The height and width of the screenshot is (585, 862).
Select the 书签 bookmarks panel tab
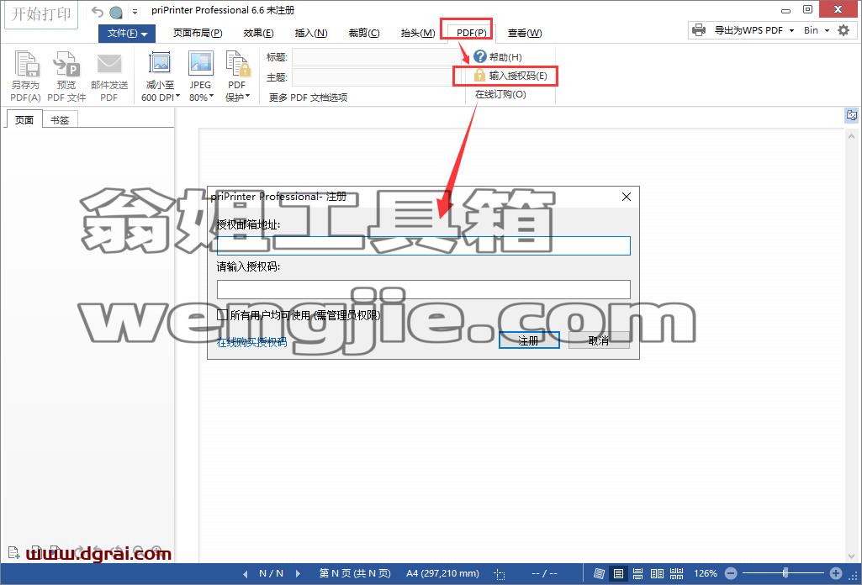60,119
